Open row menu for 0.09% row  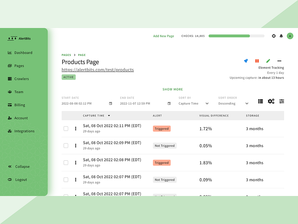[x=76, y=180]
